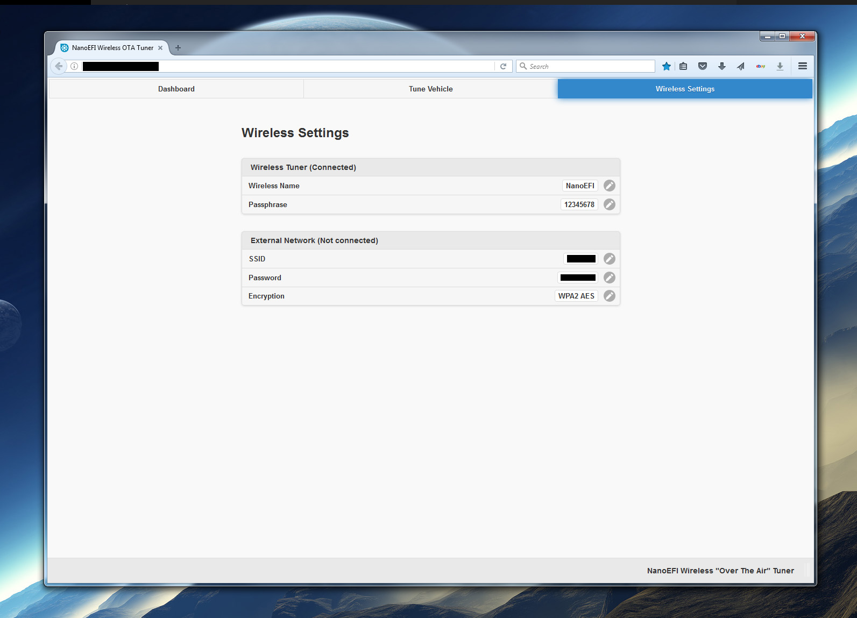The image size is (857, 618).
Task: Open the Firefox hamburger menu
Action: pos(803,66)
